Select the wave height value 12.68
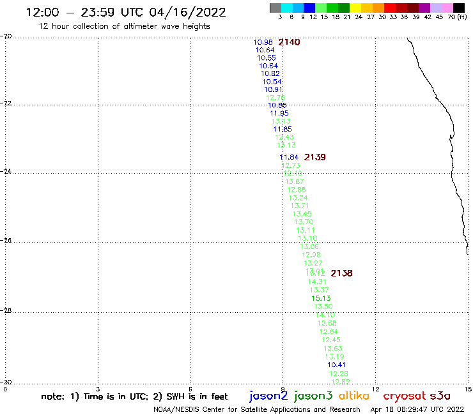The height and width of the screenshot is (415, 473). pos(327,323)
